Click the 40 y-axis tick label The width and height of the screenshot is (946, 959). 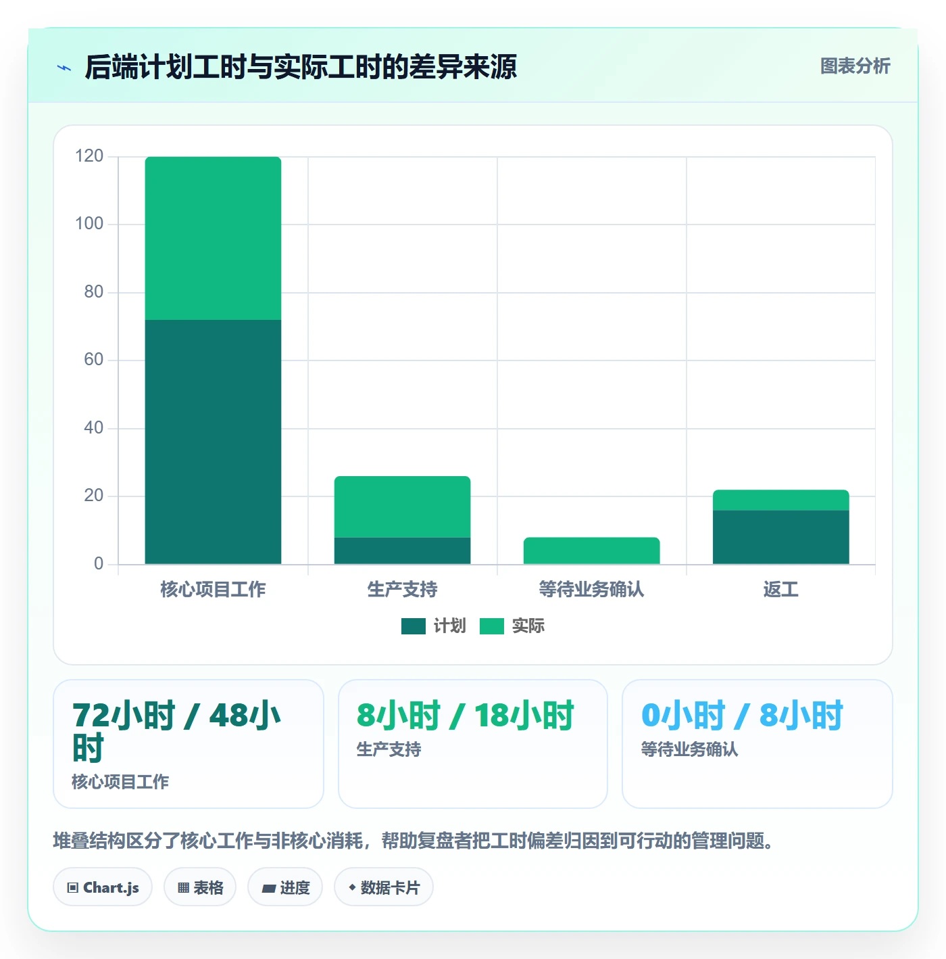[93, 428]
